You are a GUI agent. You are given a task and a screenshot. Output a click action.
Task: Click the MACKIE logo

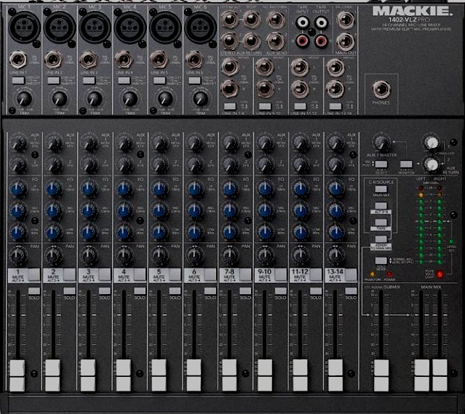point(413,11)
